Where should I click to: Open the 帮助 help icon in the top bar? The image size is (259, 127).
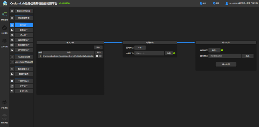(x=201, y=3)
